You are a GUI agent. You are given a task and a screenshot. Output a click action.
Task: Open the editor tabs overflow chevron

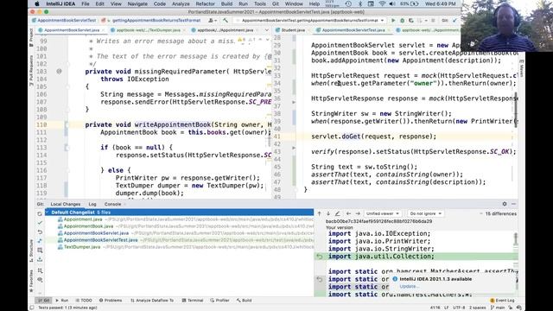click(267, 30)
